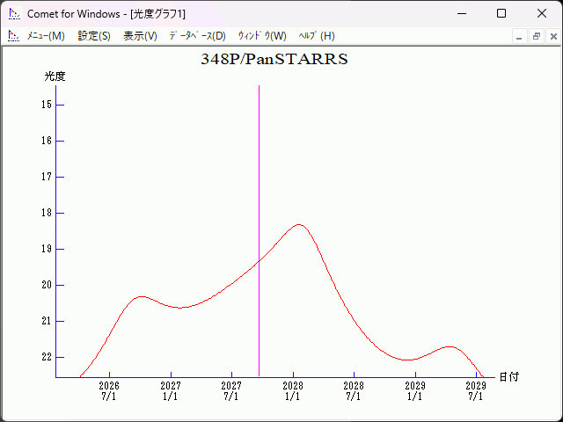Maximize the Comet for Windows window

click(x=501, y=13)
